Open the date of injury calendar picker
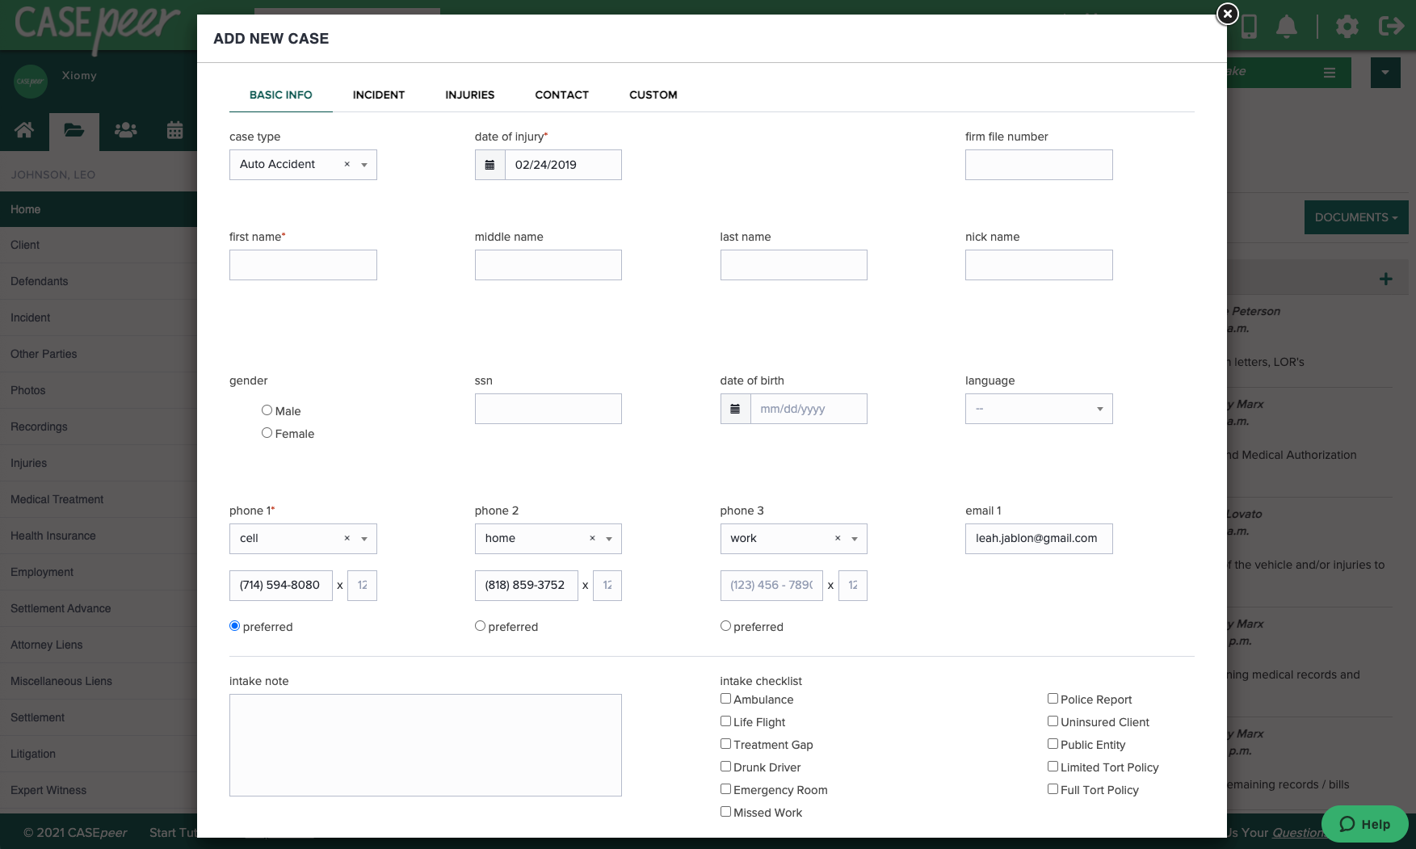This screenshot has height=849, width=1416. coord(490,164)
